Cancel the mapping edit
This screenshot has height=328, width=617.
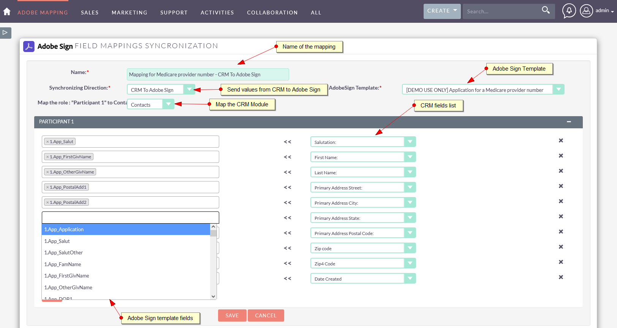coord(266,315)
